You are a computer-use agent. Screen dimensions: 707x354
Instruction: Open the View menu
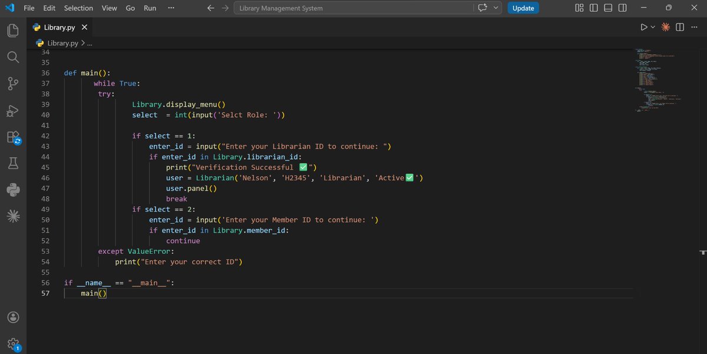coord(109,8)
